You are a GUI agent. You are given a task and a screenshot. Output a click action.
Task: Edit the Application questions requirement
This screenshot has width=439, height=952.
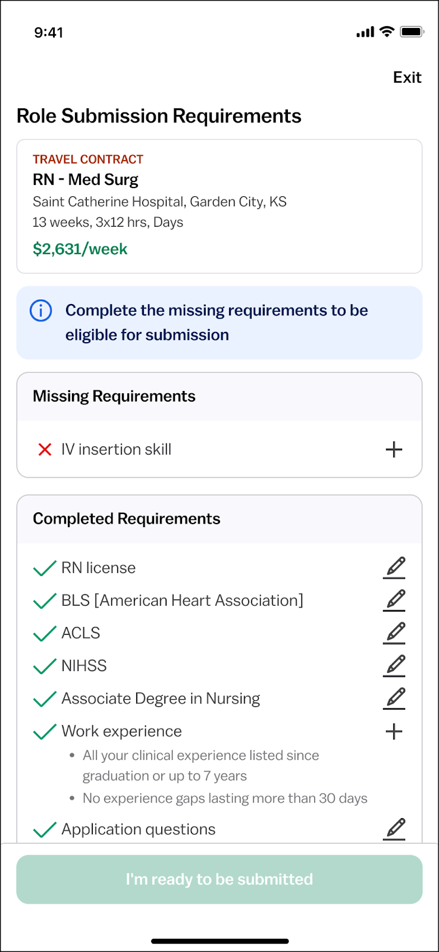click(394, 829)
